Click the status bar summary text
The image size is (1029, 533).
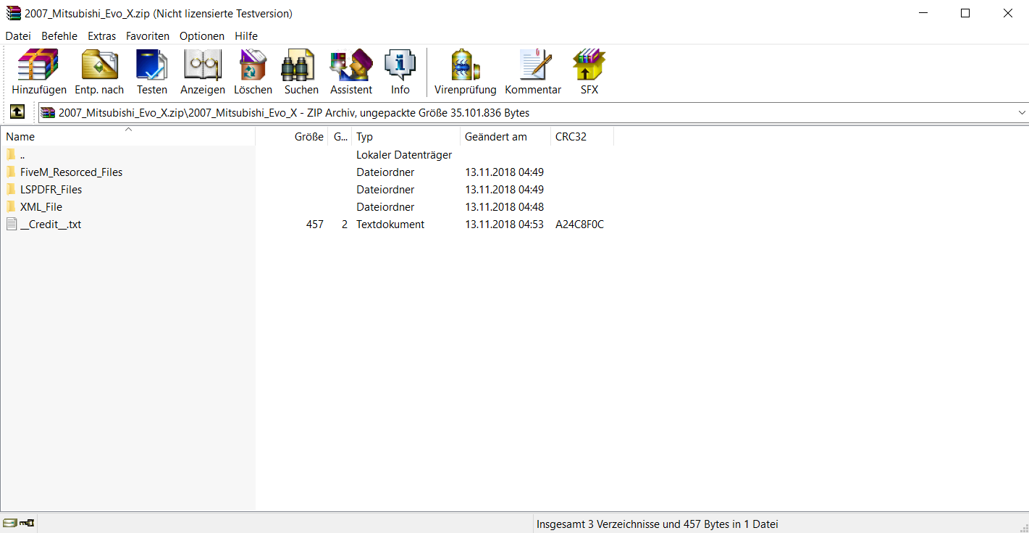(657, 524)
